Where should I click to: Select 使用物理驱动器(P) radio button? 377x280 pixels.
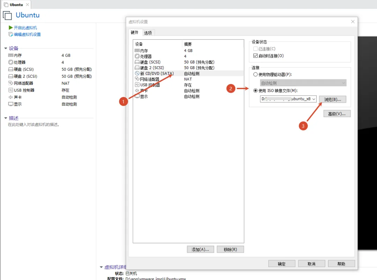tap(255, 74)
